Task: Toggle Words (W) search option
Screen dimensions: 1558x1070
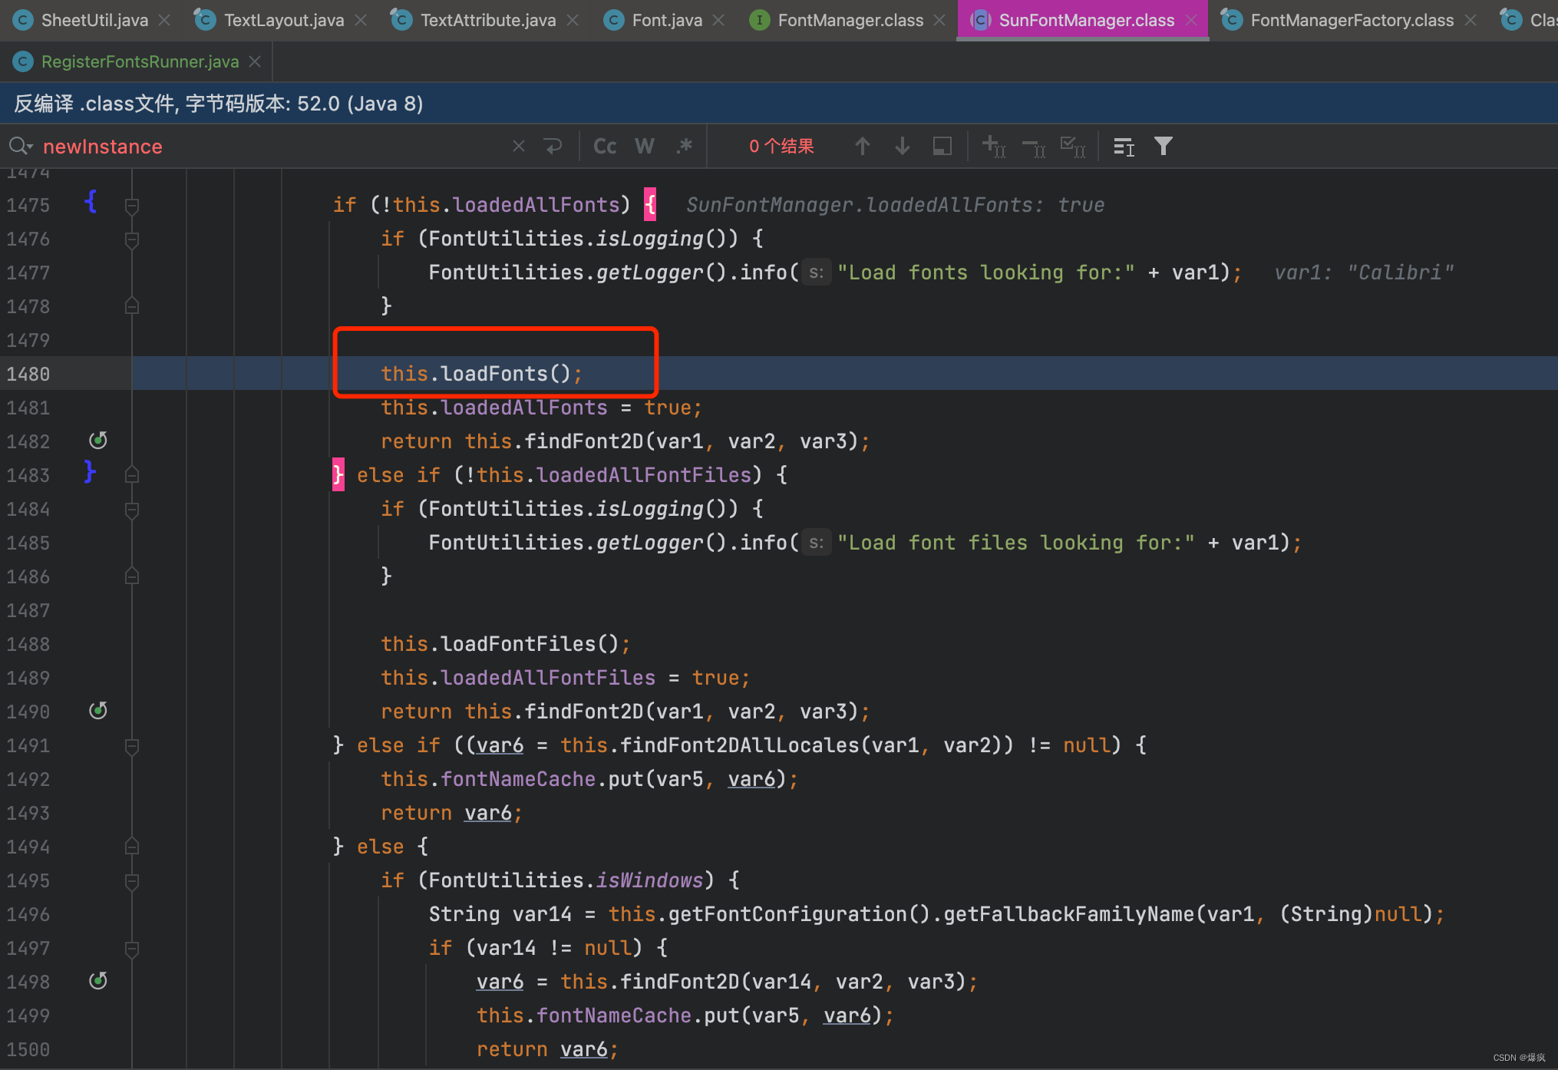Action: (x=645, y=147)
